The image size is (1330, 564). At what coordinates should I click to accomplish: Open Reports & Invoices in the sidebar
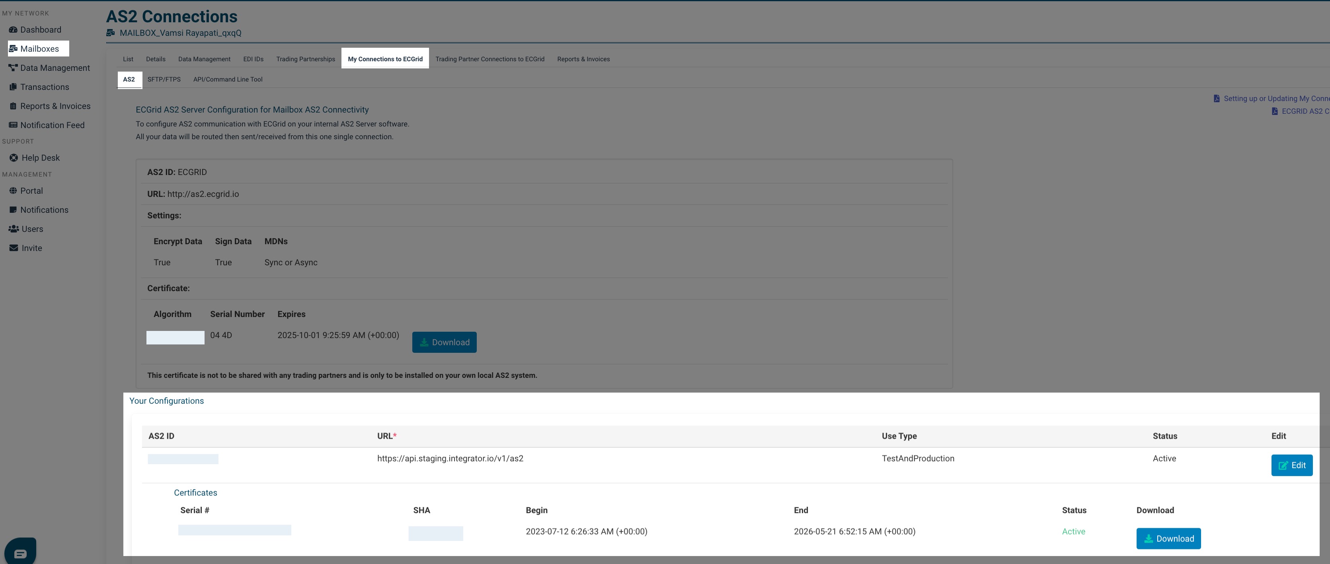pyautogui.click(x=55, y=106)
